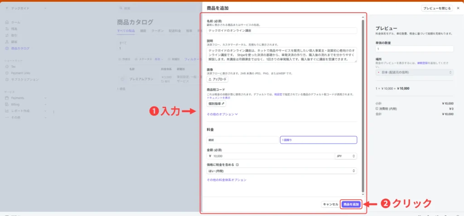
Task: Click the search magnifier icon at top
Action: coord(121,8)
